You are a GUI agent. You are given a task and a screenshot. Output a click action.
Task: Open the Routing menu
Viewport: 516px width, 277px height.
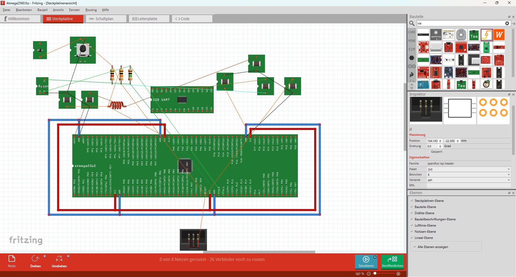tap(91, 10)
